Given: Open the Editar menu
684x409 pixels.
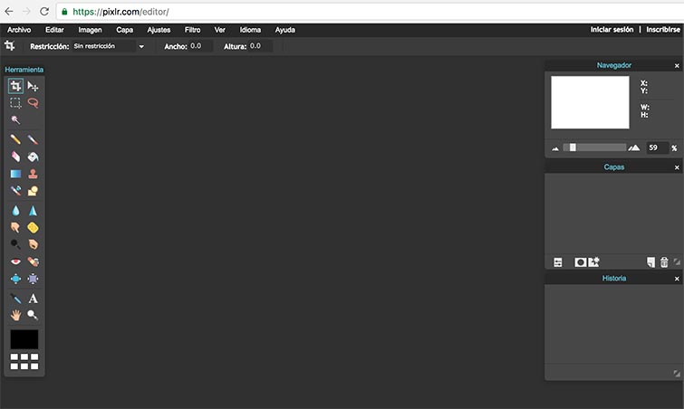Looking at the screenshot, I should tap(54, 30).
